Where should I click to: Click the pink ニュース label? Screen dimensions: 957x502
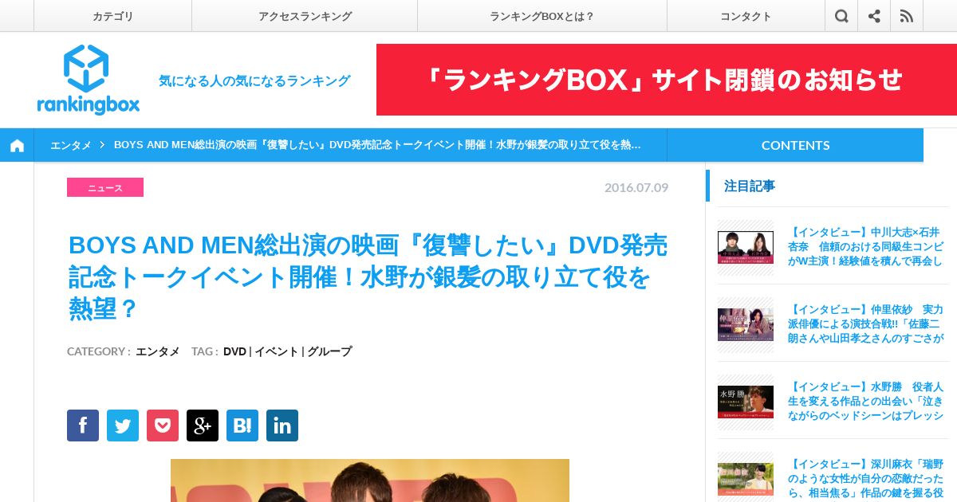point(105,187)
